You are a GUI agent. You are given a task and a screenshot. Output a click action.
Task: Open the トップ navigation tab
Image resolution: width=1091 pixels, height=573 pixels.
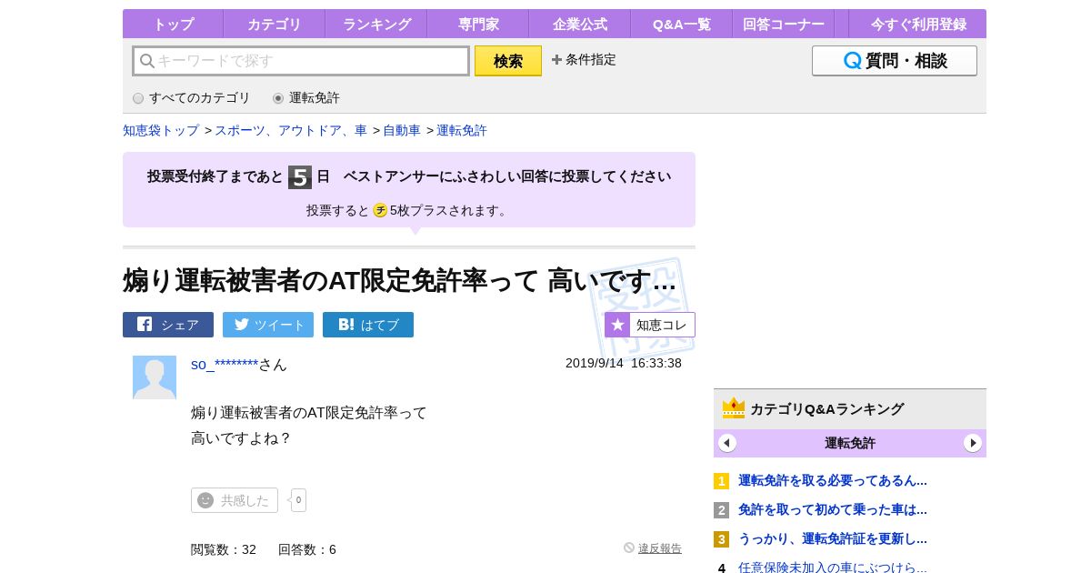coord(173,24)
